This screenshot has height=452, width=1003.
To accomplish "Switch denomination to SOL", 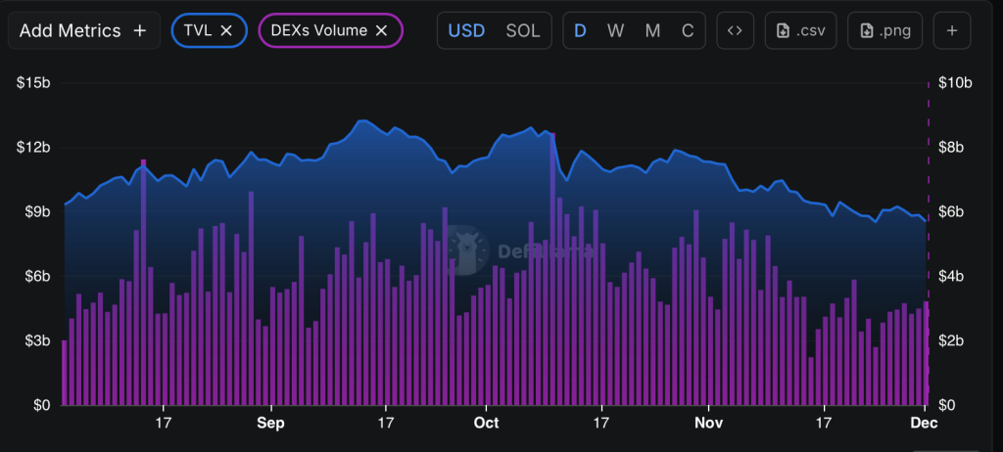I will point(522,30).
